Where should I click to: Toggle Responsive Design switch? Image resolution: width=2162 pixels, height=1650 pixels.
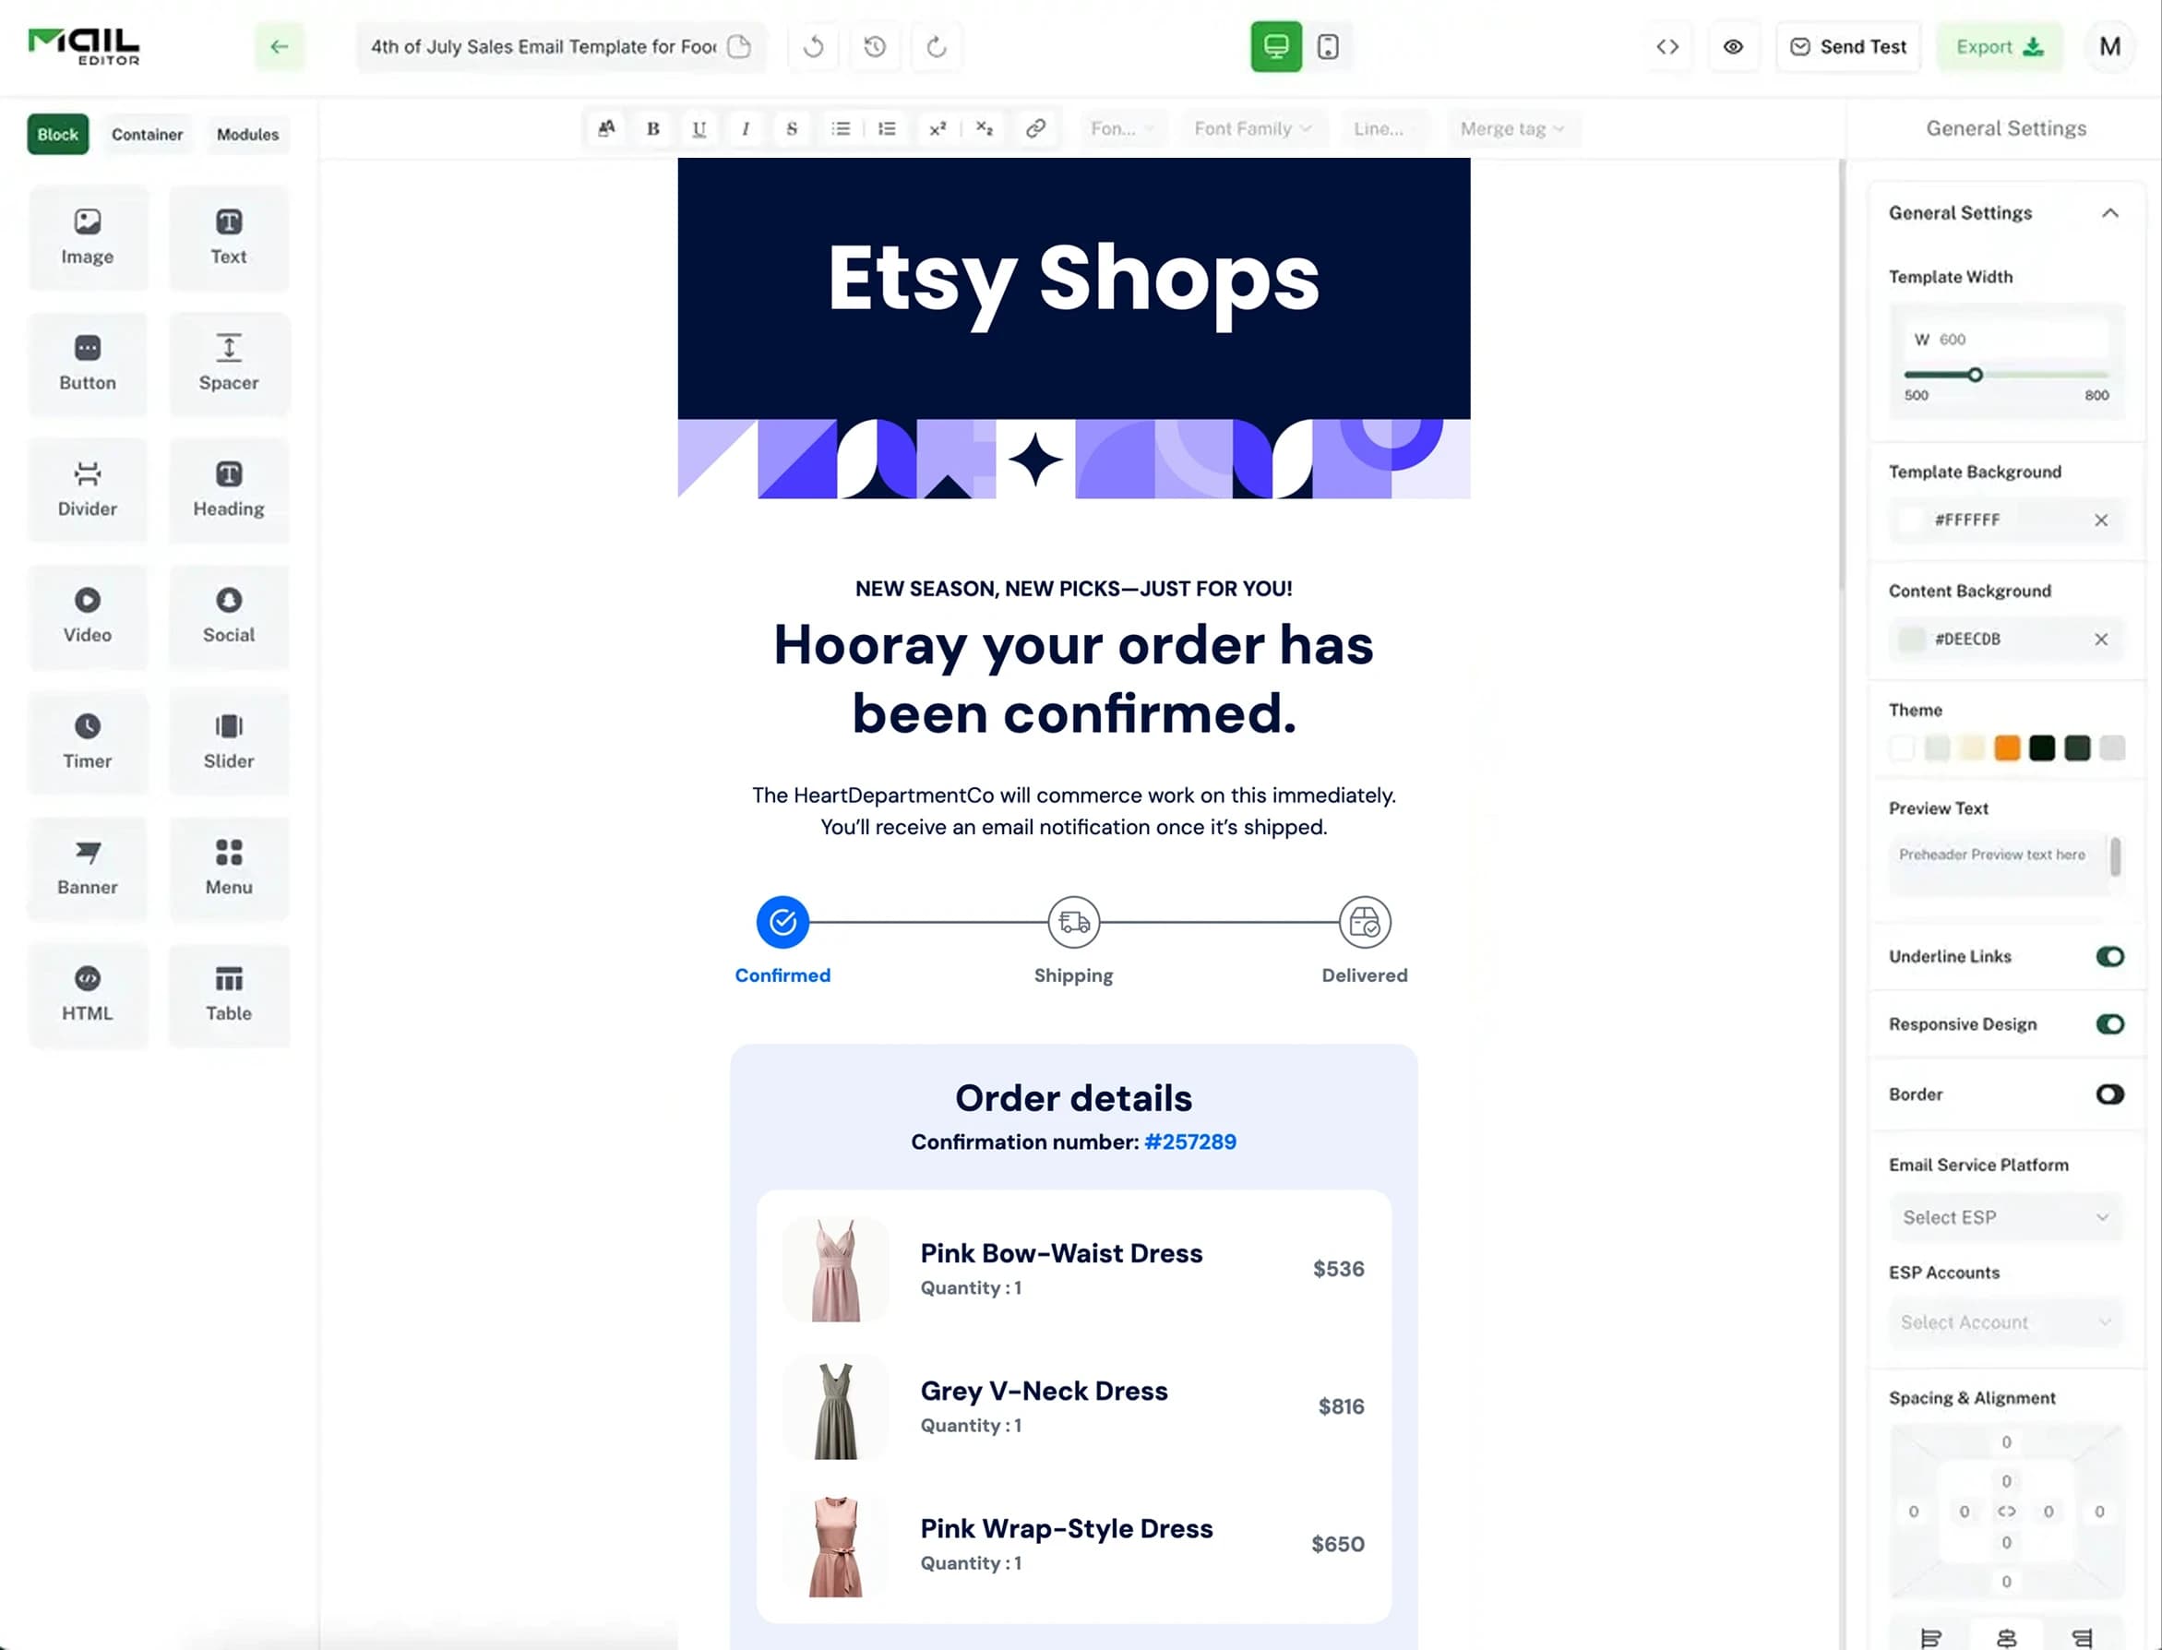(2109, 1024)
